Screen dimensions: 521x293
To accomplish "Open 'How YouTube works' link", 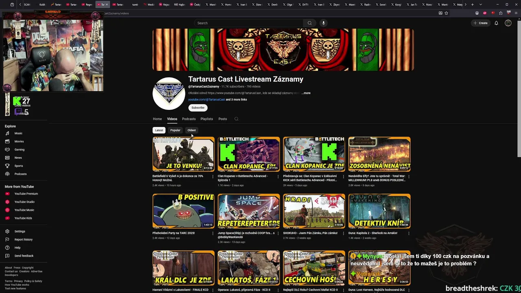I will point(17,285).
